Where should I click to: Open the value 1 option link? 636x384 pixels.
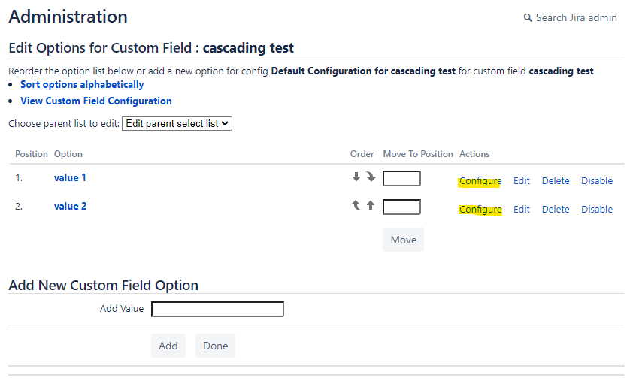[70, 177]
